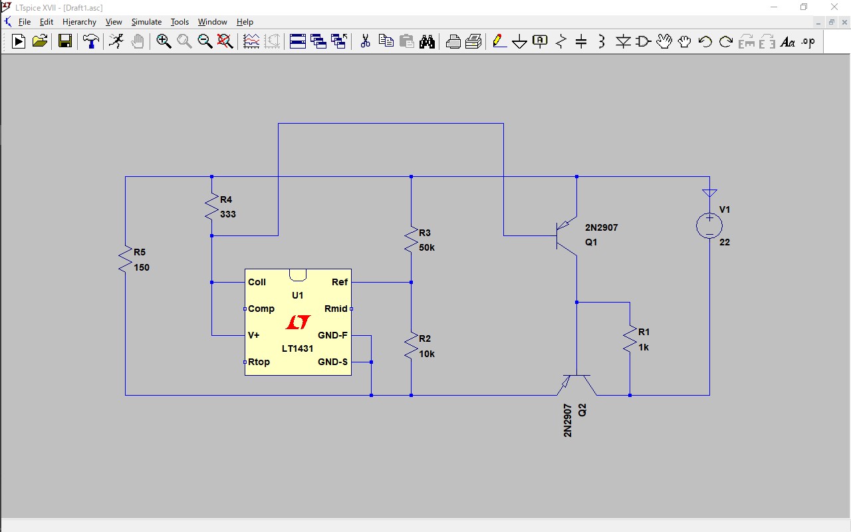Cascade the windows
851x532 pixels.
pyautogui.click(x=318, y=41)
